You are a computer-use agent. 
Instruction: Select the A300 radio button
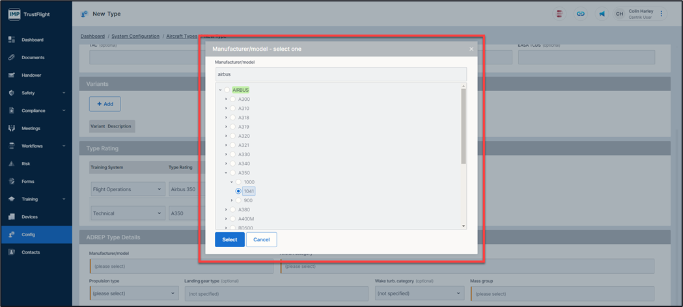tap(232, 99)
